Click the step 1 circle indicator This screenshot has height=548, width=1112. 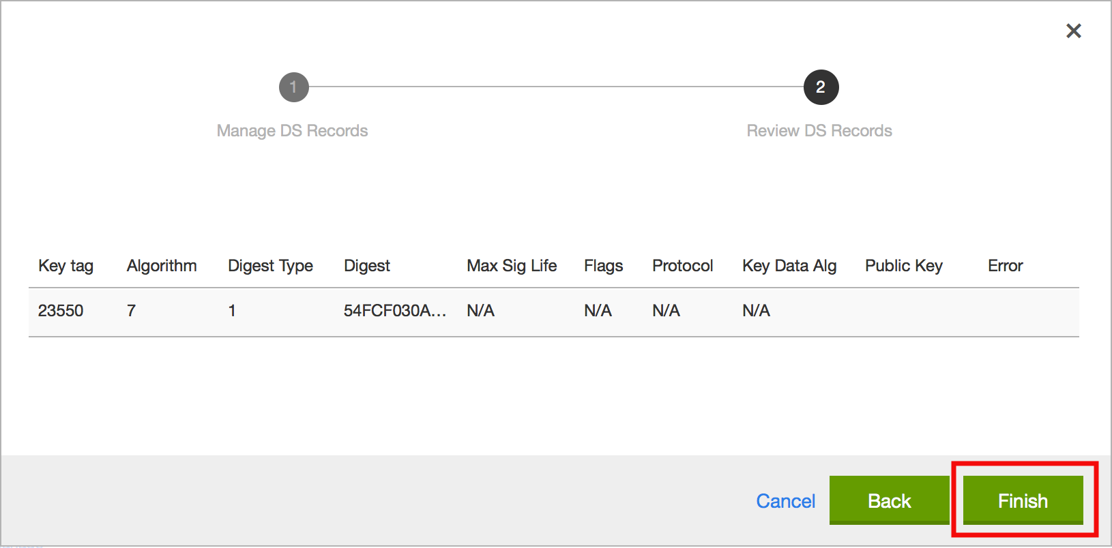pyautogui.click(x=293, y=87)
